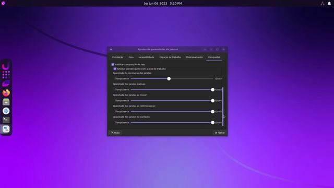
Task: Click the Ajuda help button
Action: coord(115,133)
